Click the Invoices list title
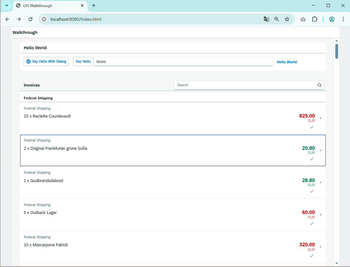 coord(32,85)
